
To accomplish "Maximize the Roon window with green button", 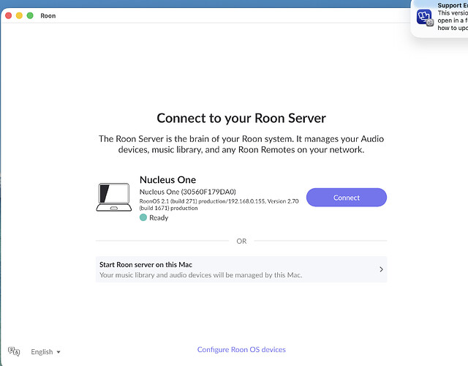I will pyautogui.click(x=30, y=15).
